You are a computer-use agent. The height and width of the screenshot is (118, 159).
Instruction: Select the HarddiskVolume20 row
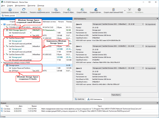(37, 33)
